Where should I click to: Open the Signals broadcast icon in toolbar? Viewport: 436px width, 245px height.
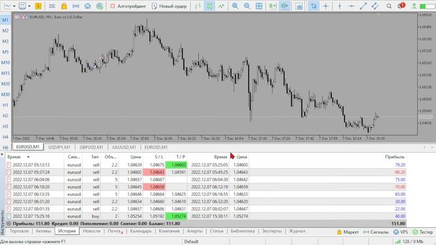coord(76,6)
